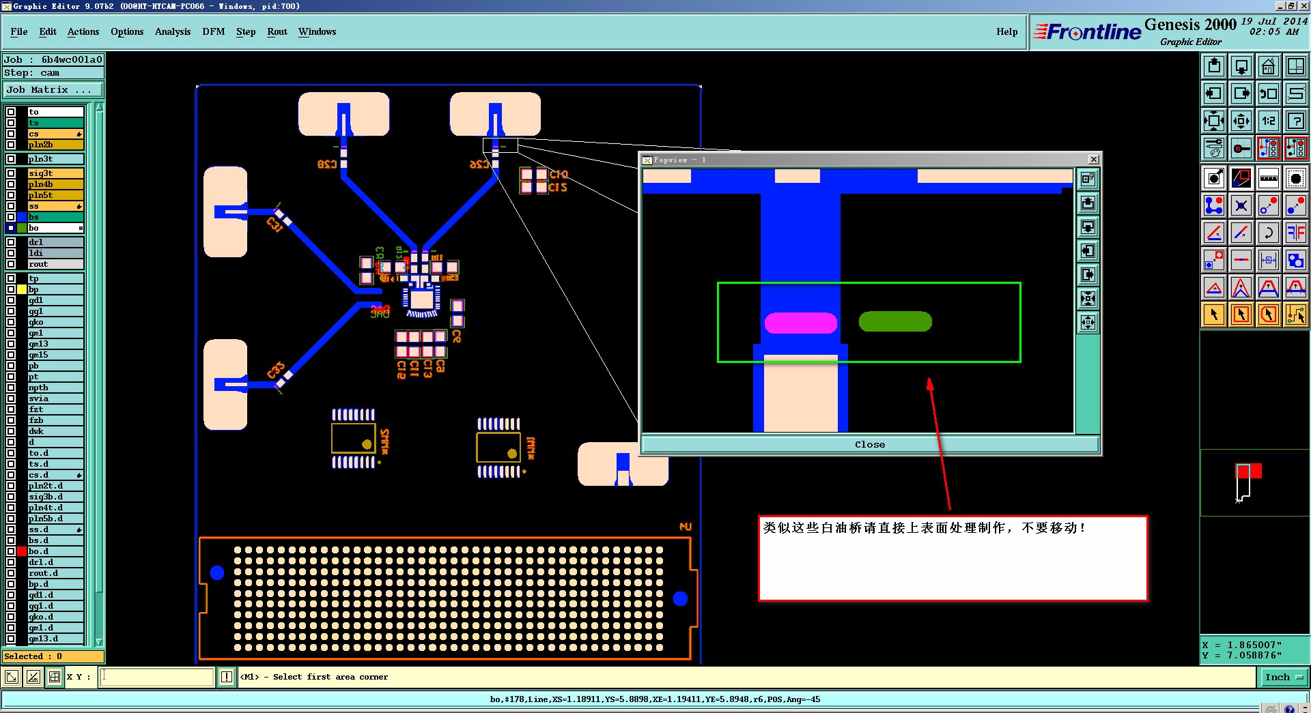Select the 1:2 zoom scale icon
The image size is (1311, 713).
coord(1268,121)
